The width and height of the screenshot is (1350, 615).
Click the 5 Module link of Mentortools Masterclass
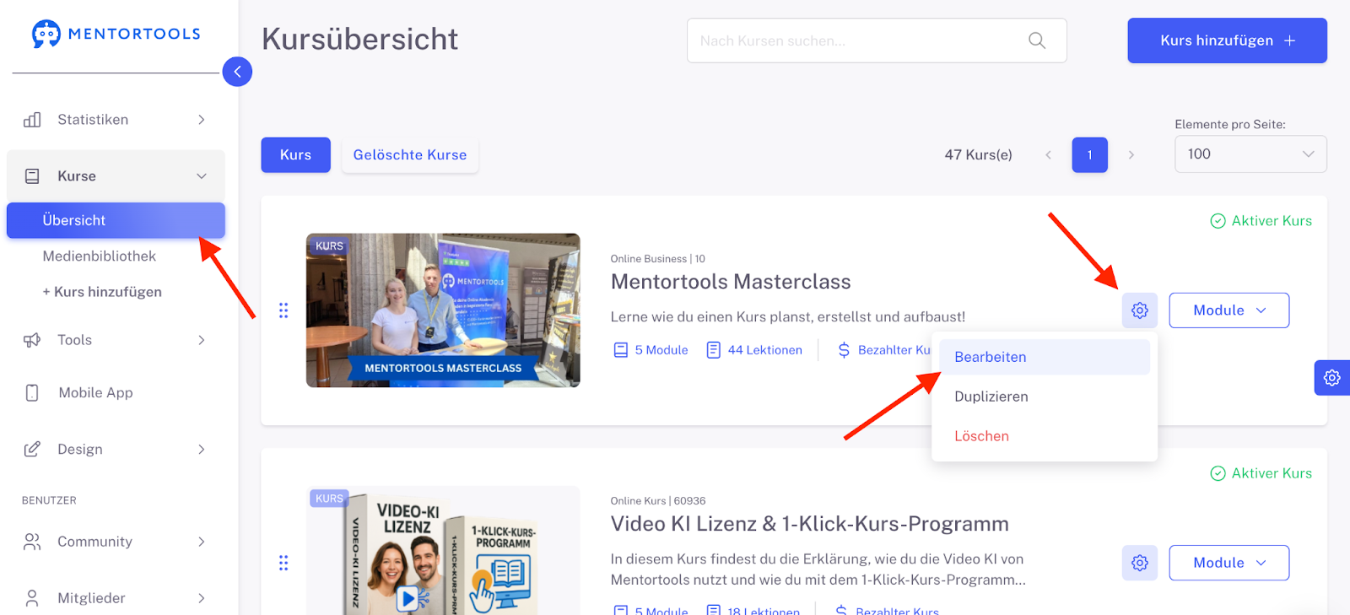(651, 350)
